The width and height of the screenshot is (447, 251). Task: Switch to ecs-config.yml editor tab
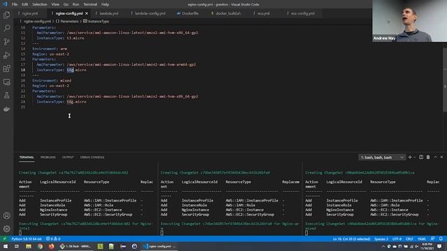(x=302, y=13)
